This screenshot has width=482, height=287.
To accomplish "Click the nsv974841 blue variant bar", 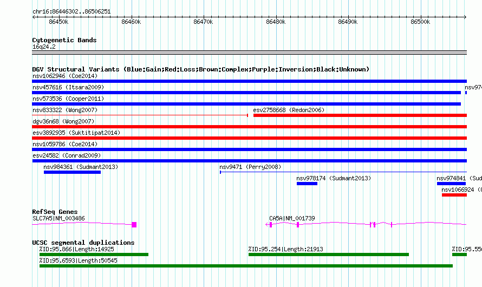I will [x=451, y=184].
